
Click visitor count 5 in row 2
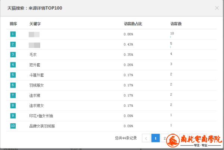point(171,44)
